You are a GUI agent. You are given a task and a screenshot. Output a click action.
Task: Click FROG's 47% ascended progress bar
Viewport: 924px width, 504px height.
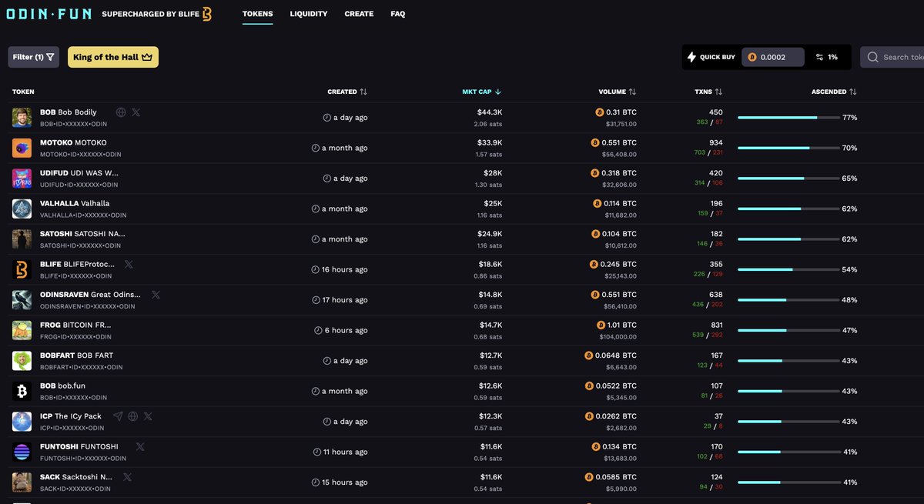click(788, 330)
